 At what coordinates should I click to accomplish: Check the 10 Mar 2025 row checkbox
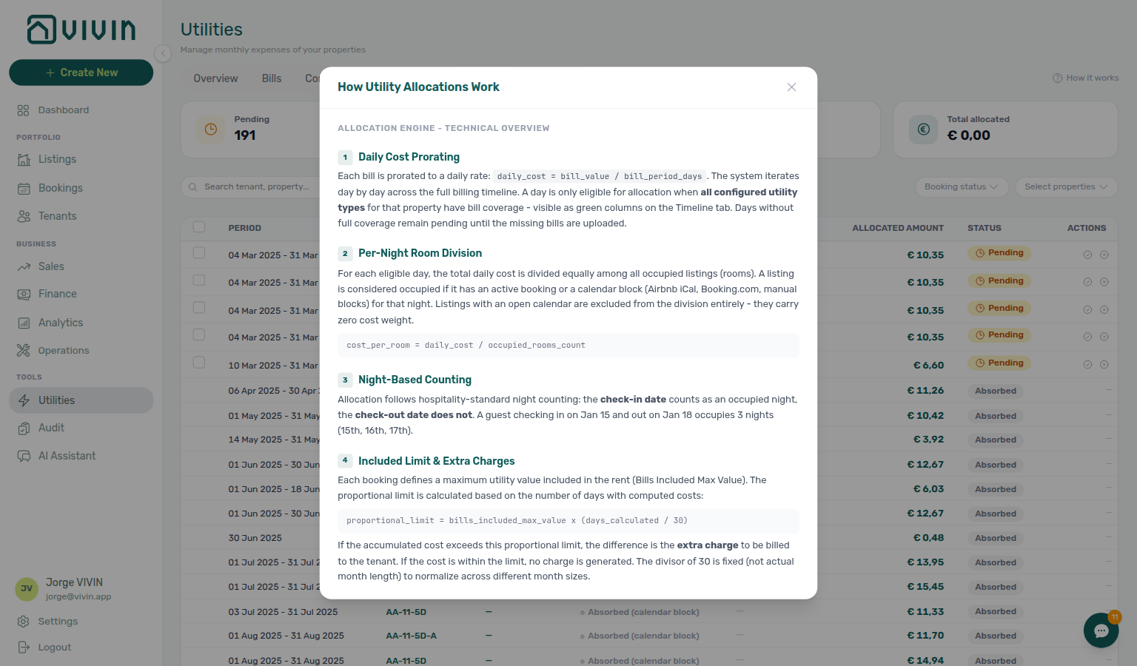pyautogui.click(x=199, y=363)
